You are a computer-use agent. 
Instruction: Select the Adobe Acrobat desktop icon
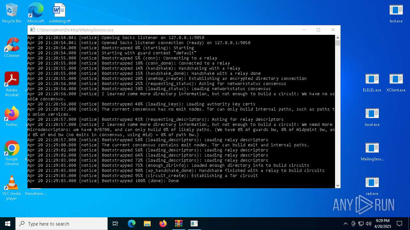click(x=12, y=84)
